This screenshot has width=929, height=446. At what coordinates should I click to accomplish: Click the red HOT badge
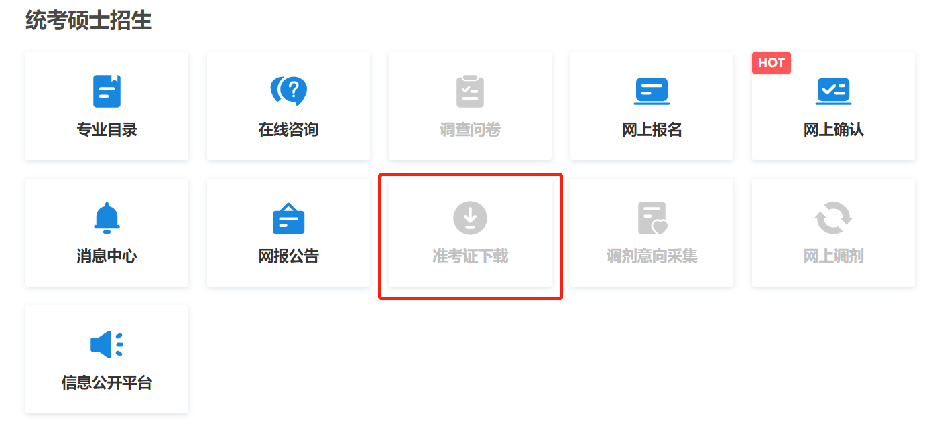pyautogui.click(x=771, y=62)
